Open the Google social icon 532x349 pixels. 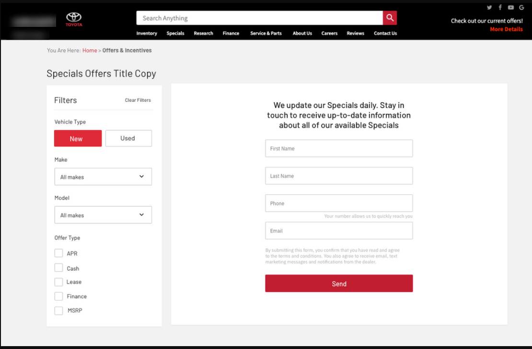coord(521,7)
